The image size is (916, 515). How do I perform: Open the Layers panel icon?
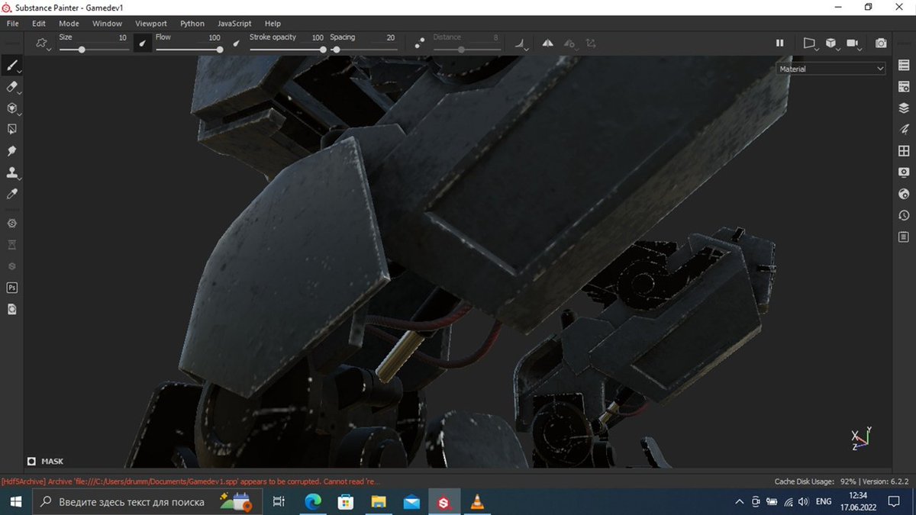point(904,108)
